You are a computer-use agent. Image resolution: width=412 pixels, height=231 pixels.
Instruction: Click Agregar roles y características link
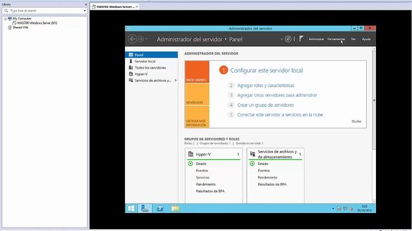point(266,85)
